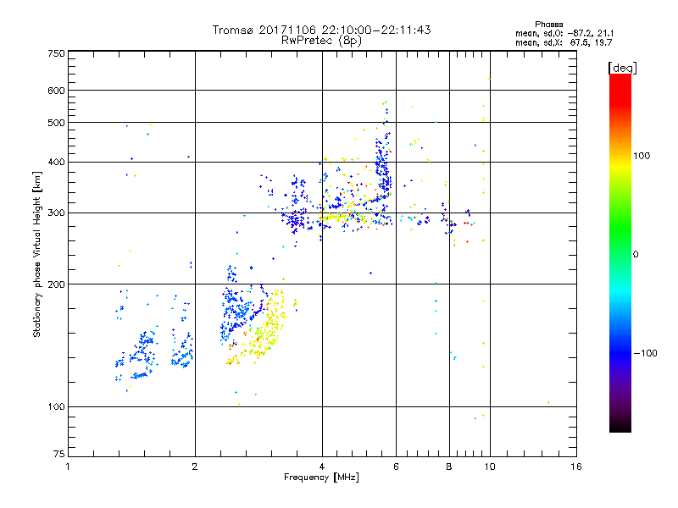Click the 'Frequency [MHz]' axis label
Image resolution: width=678 pixels, height=508 pixels.
(321, 478)
